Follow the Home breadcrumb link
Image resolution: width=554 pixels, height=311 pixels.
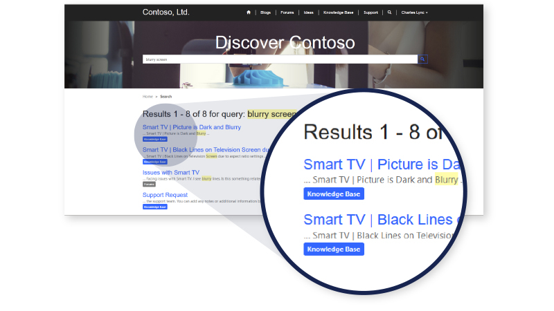(x=148, y=97)
